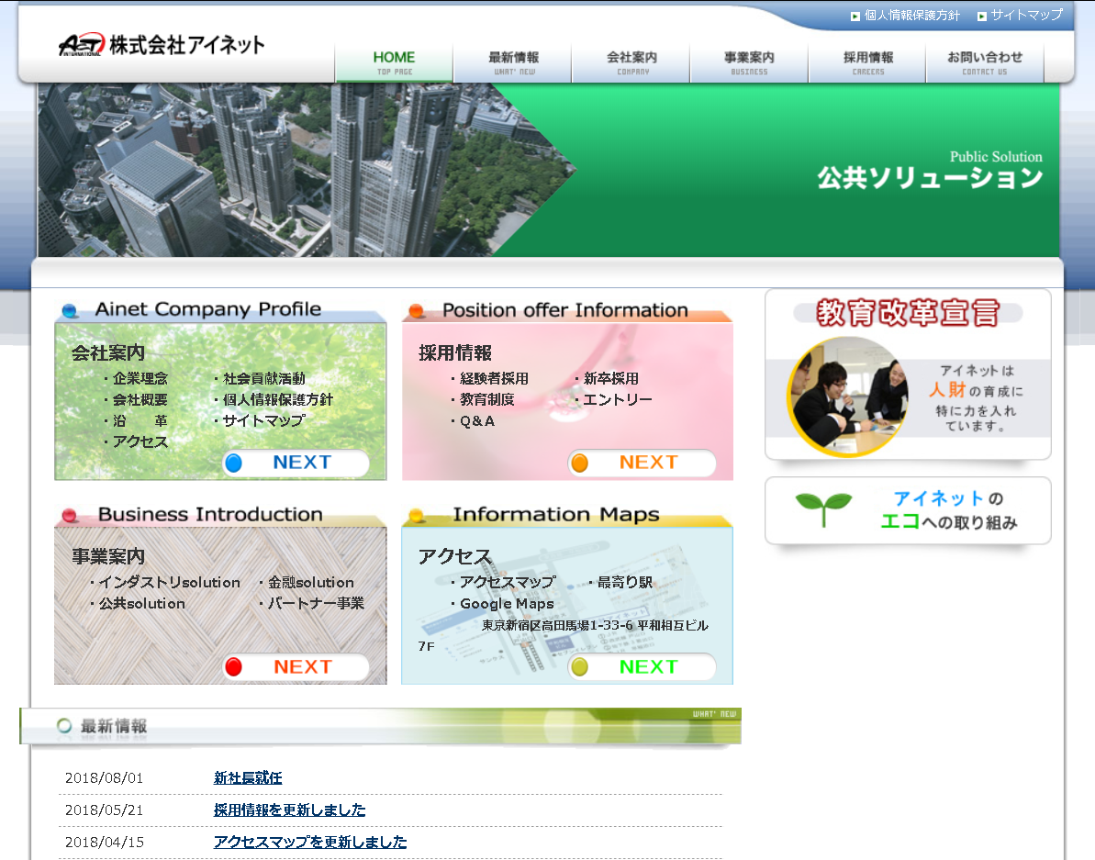Click the orange NEXT button in 採用情報 panel
Image resolution: width=1095 pixels, height=860 pixels.
coord(643,464)
